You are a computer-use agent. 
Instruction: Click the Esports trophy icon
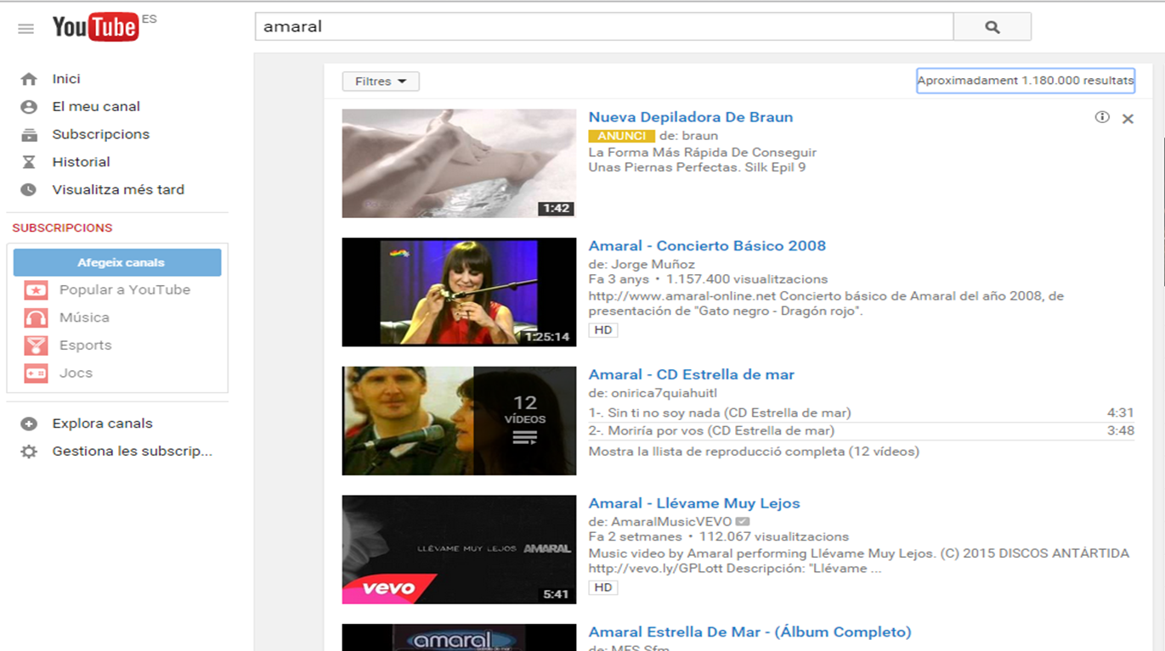click(36, 345)
